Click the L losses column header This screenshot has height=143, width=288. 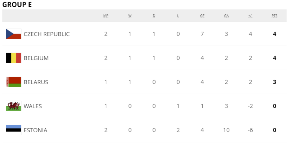coord(178,16)
